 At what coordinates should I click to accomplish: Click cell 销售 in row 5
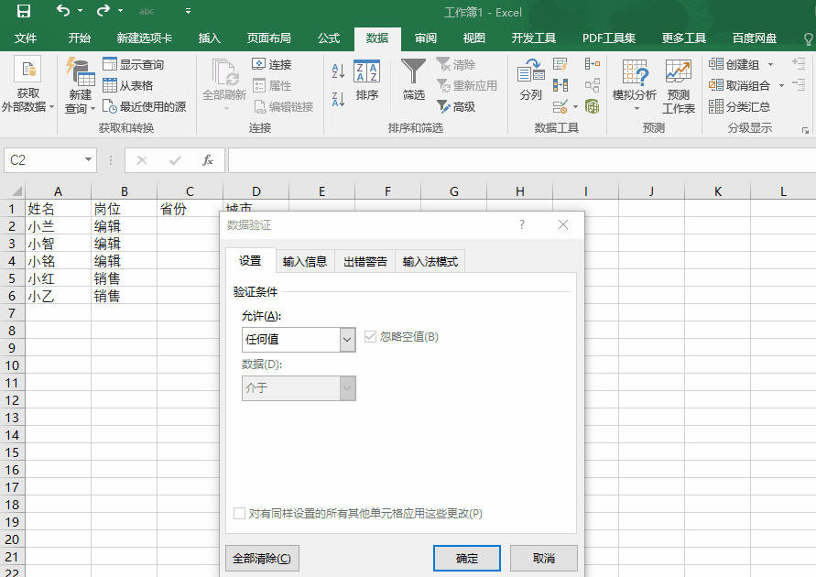point(124,278)
